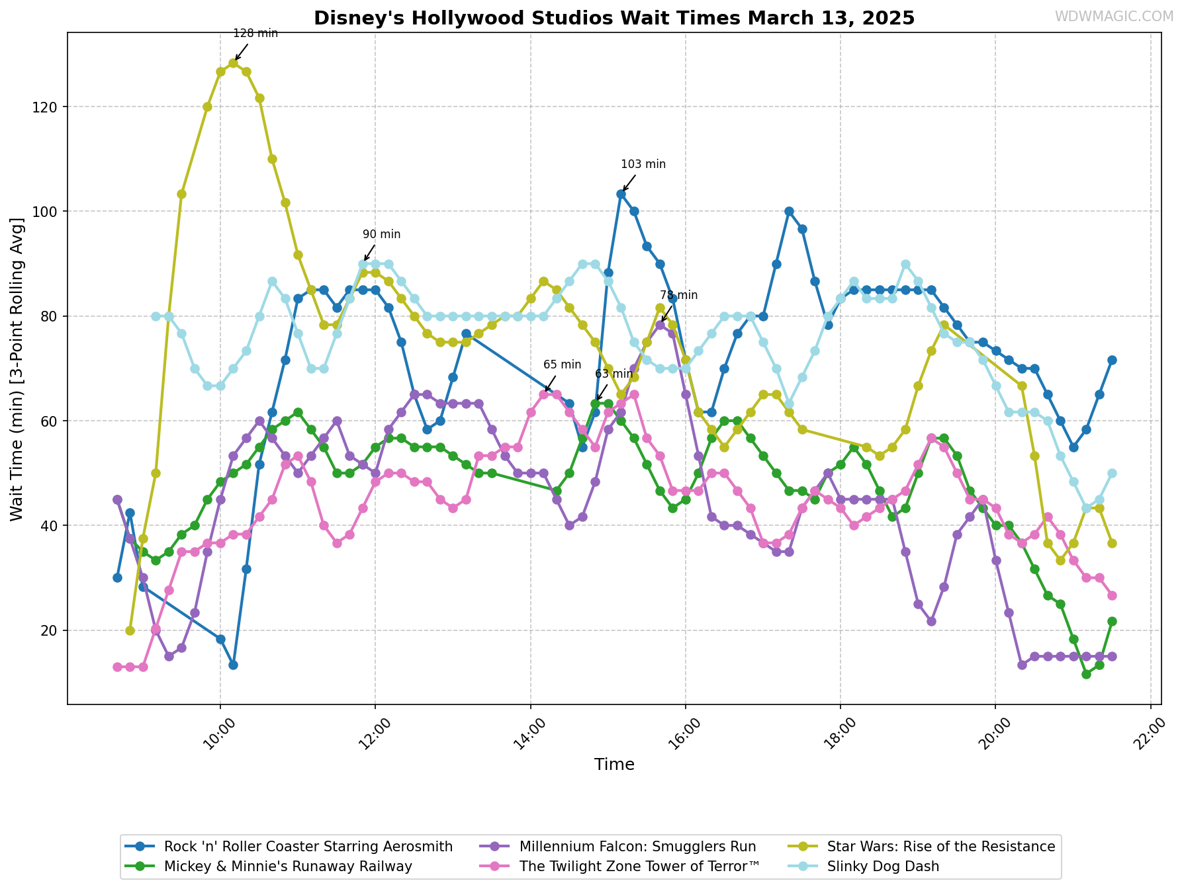Select Millennium Falcon: Smugglers Run legend entry

618,847
